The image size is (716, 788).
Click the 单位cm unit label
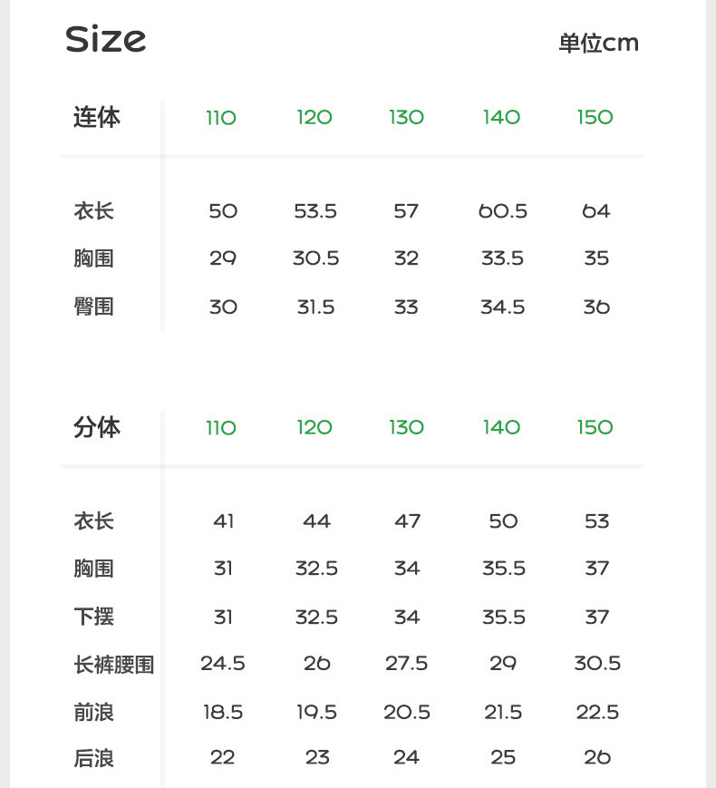pos(598,44)
